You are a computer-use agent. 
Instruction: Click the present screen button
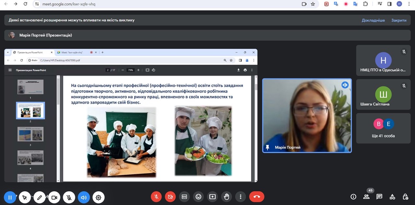click(212, 197)
